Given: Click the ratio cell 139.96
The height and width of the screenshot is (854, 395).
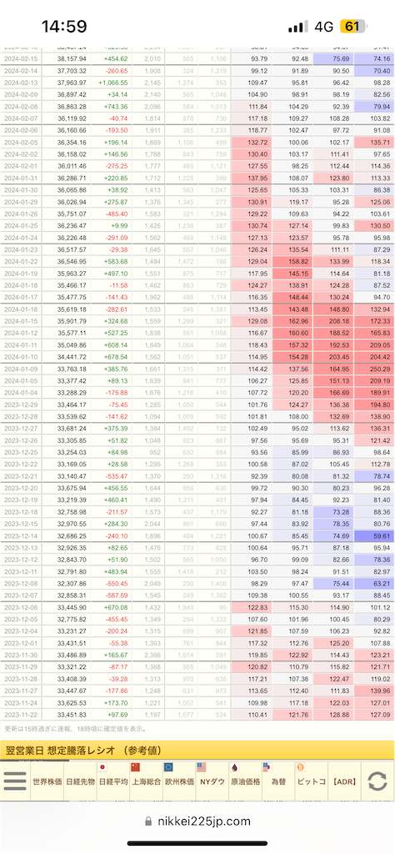Looking at the screenshot, I should 374,689.
